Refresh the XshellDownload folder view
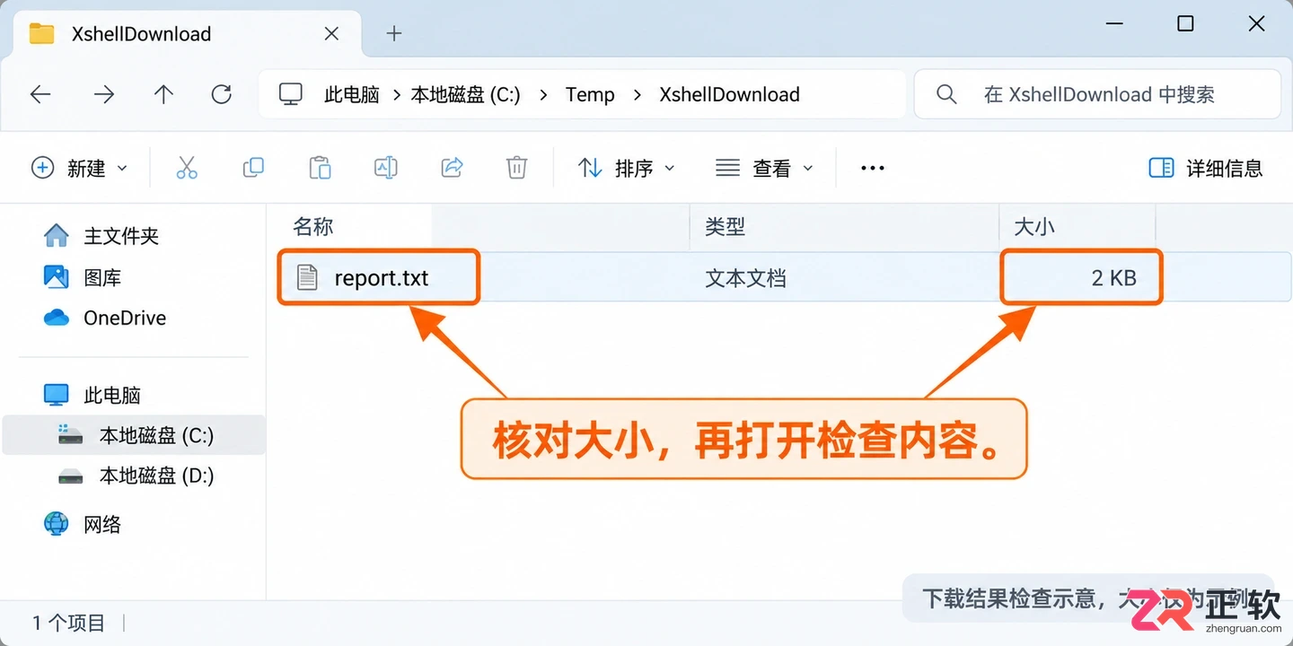1293x646 pixels. coord(221,94)
